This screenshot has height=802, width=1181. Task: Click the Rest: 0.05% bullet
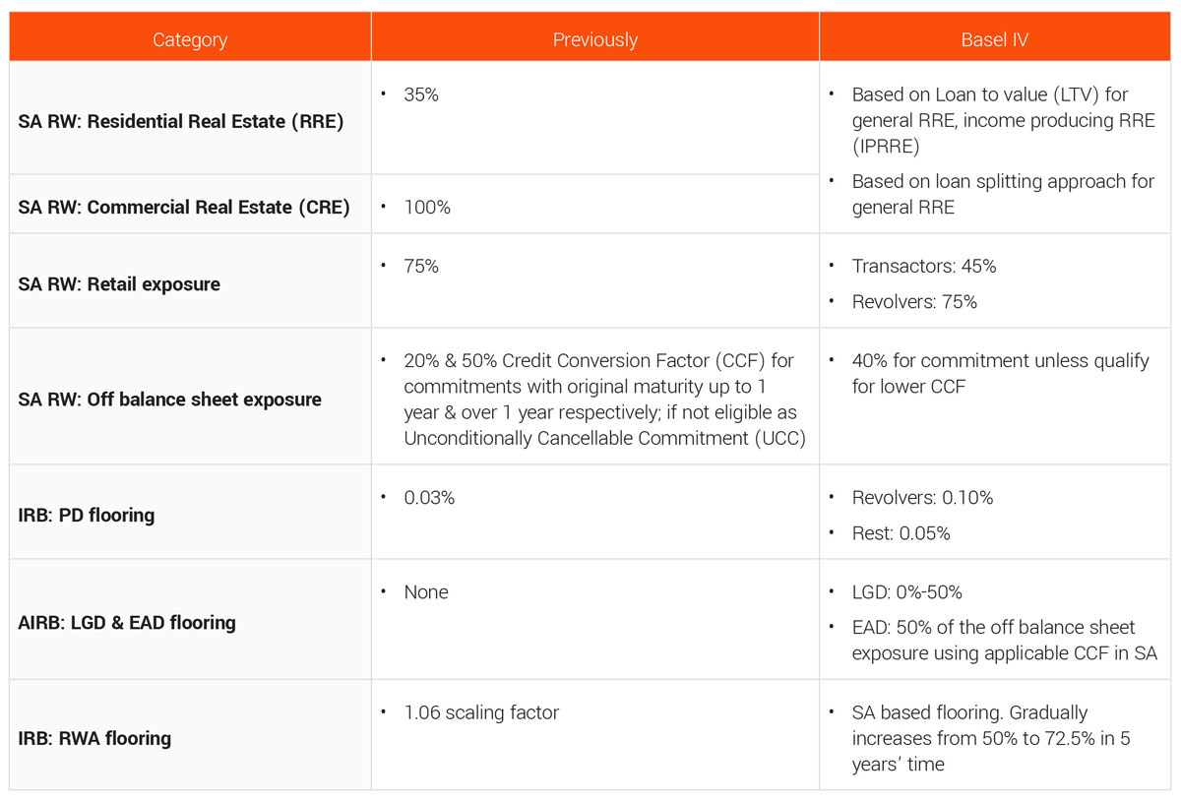tap(901, 533)
